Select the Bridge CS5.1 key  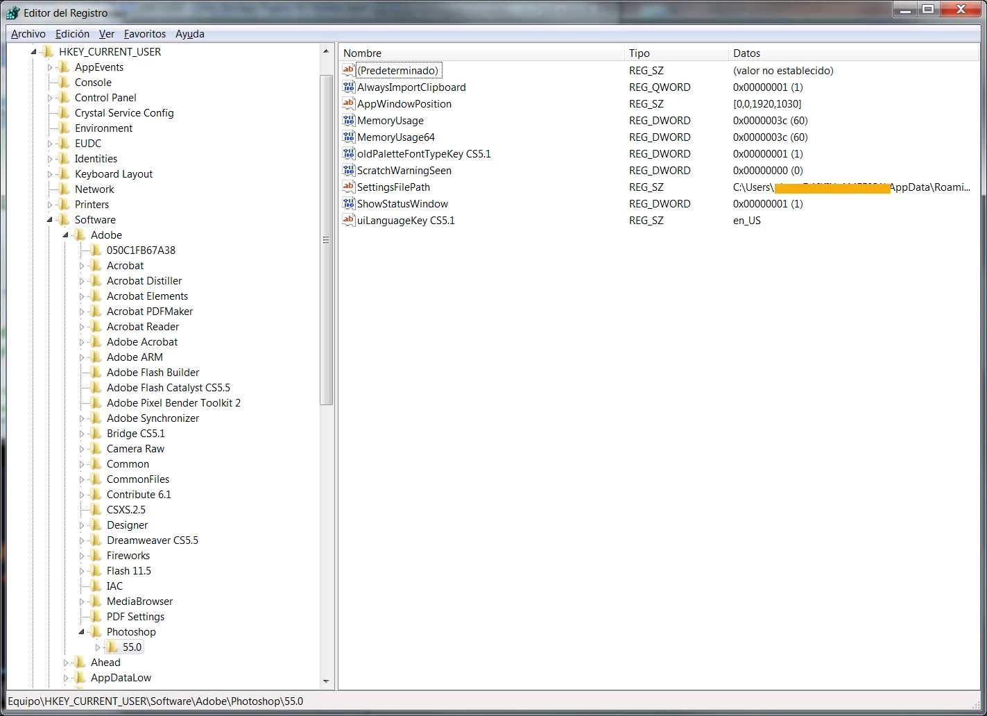(x=136, y=434)
